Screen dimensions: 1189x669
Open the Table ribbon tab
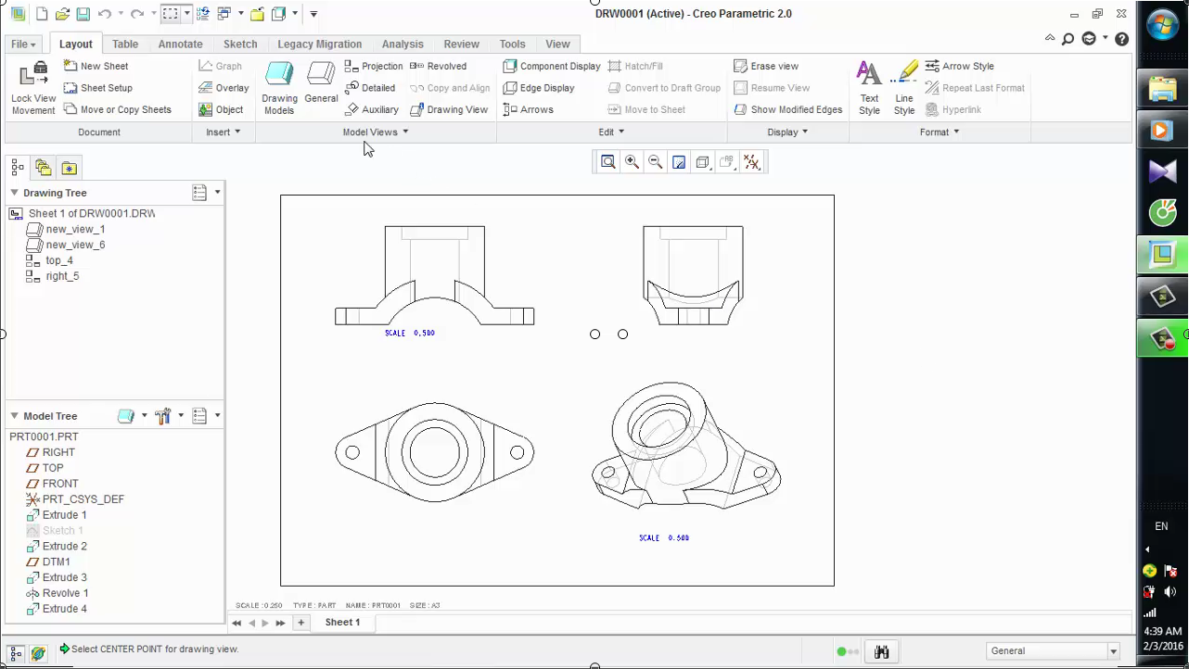click(x=124, y=44)
